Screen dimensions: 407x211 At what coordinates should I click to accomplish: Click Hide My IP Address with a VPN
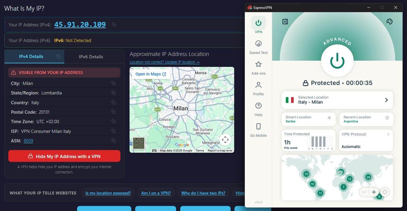[x=64, y=156]
